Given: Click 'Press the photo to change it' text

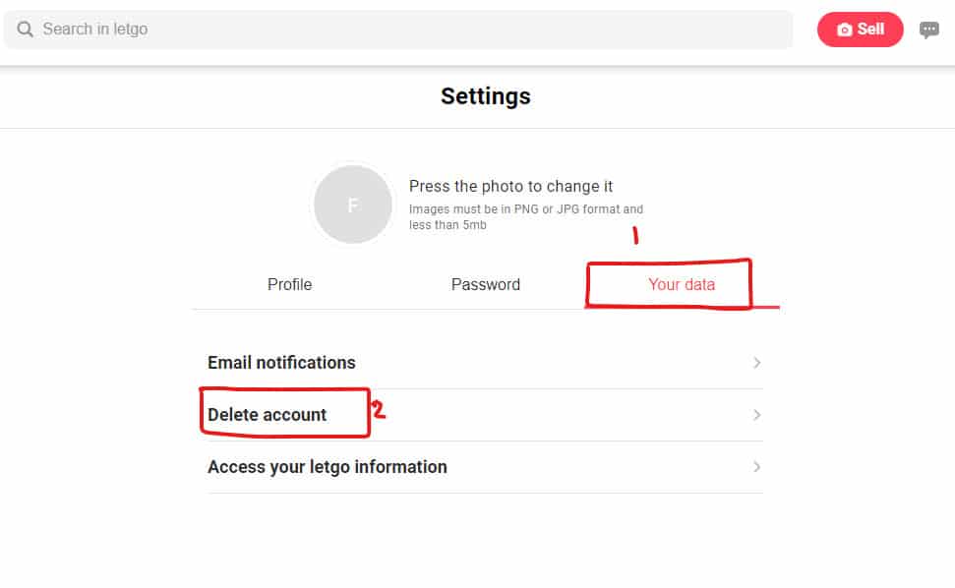Looking at the screenshot, I should (x=510, y=186).
